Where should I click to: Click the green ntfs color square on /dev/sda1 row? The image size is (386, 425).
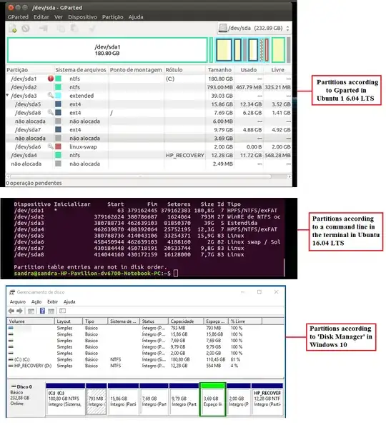click(58, 79)
